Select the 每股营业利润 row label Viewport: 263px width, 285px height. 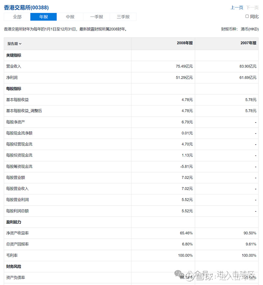tap(17, 200)
